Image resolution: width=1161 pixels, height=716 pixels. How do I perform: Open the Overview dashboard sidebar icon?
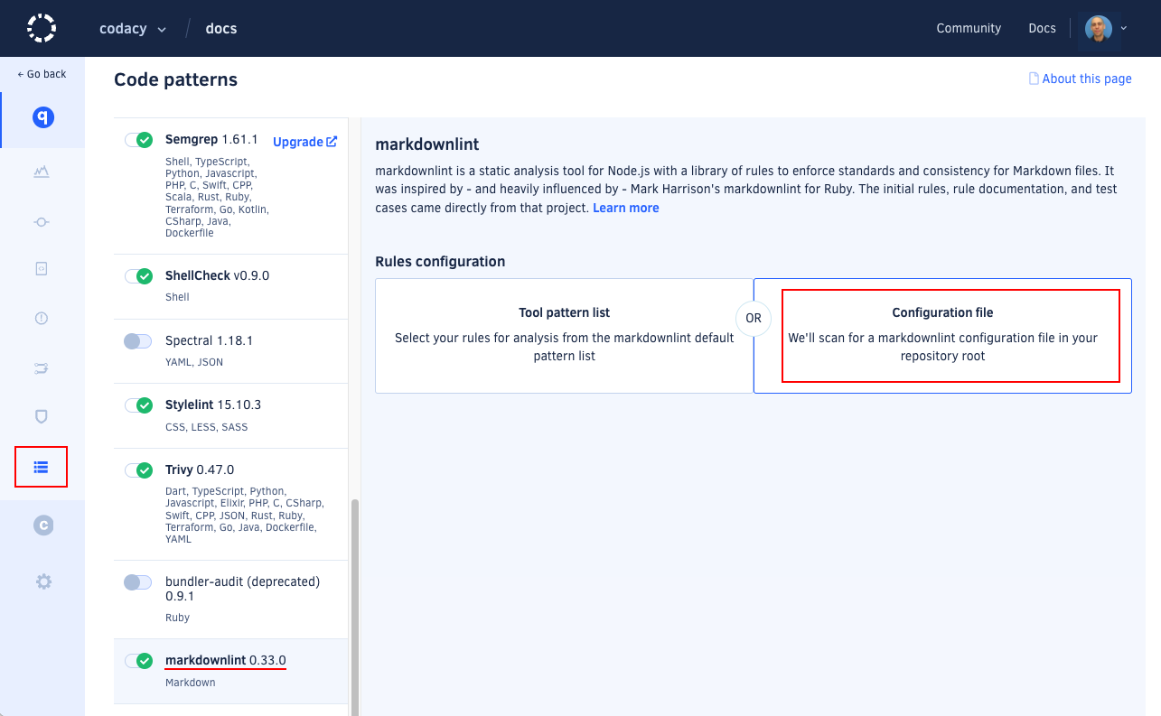coord(42,117)
